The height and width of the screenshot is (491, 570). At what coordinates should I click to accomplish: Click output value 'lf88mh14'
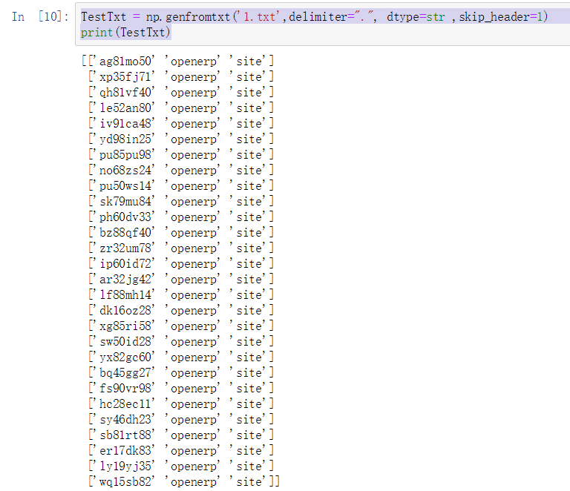click(125, 295)
